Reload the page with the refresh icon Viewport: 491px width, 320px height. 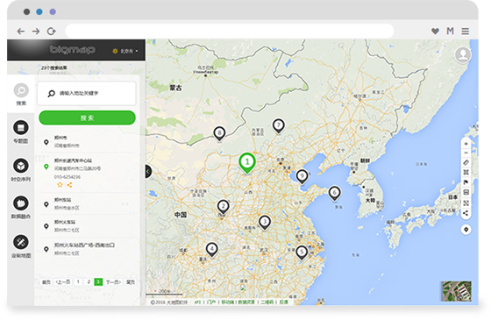[x=52, y=32]
